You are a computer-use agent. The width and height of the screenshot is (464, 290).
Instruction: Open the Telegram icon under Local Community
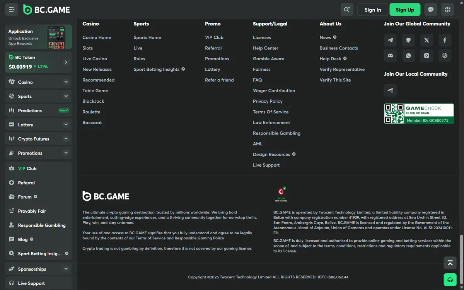pyautogui.click(x=391, y=90)
